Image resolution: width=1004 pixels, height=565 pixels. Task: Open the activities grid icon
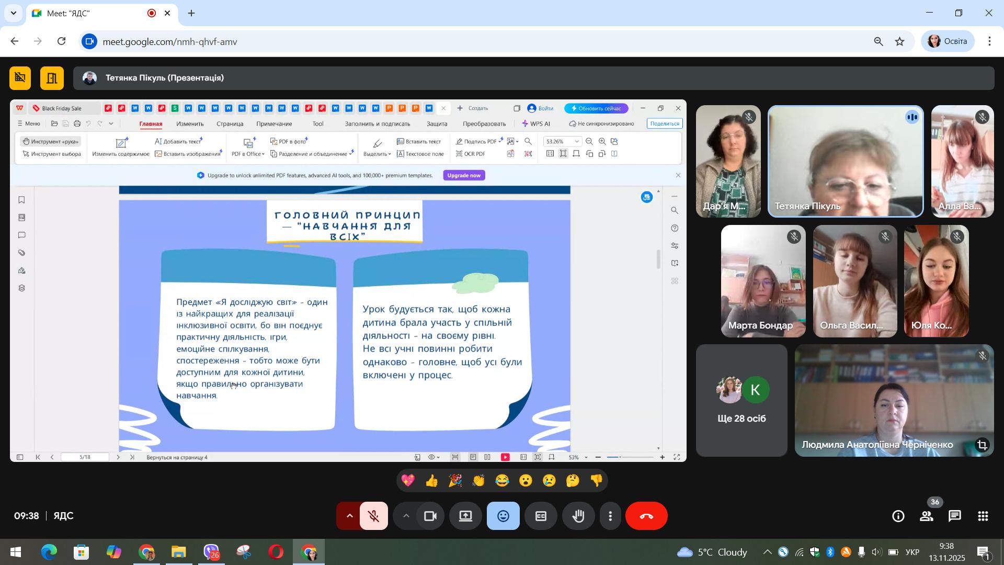point(983,516)
